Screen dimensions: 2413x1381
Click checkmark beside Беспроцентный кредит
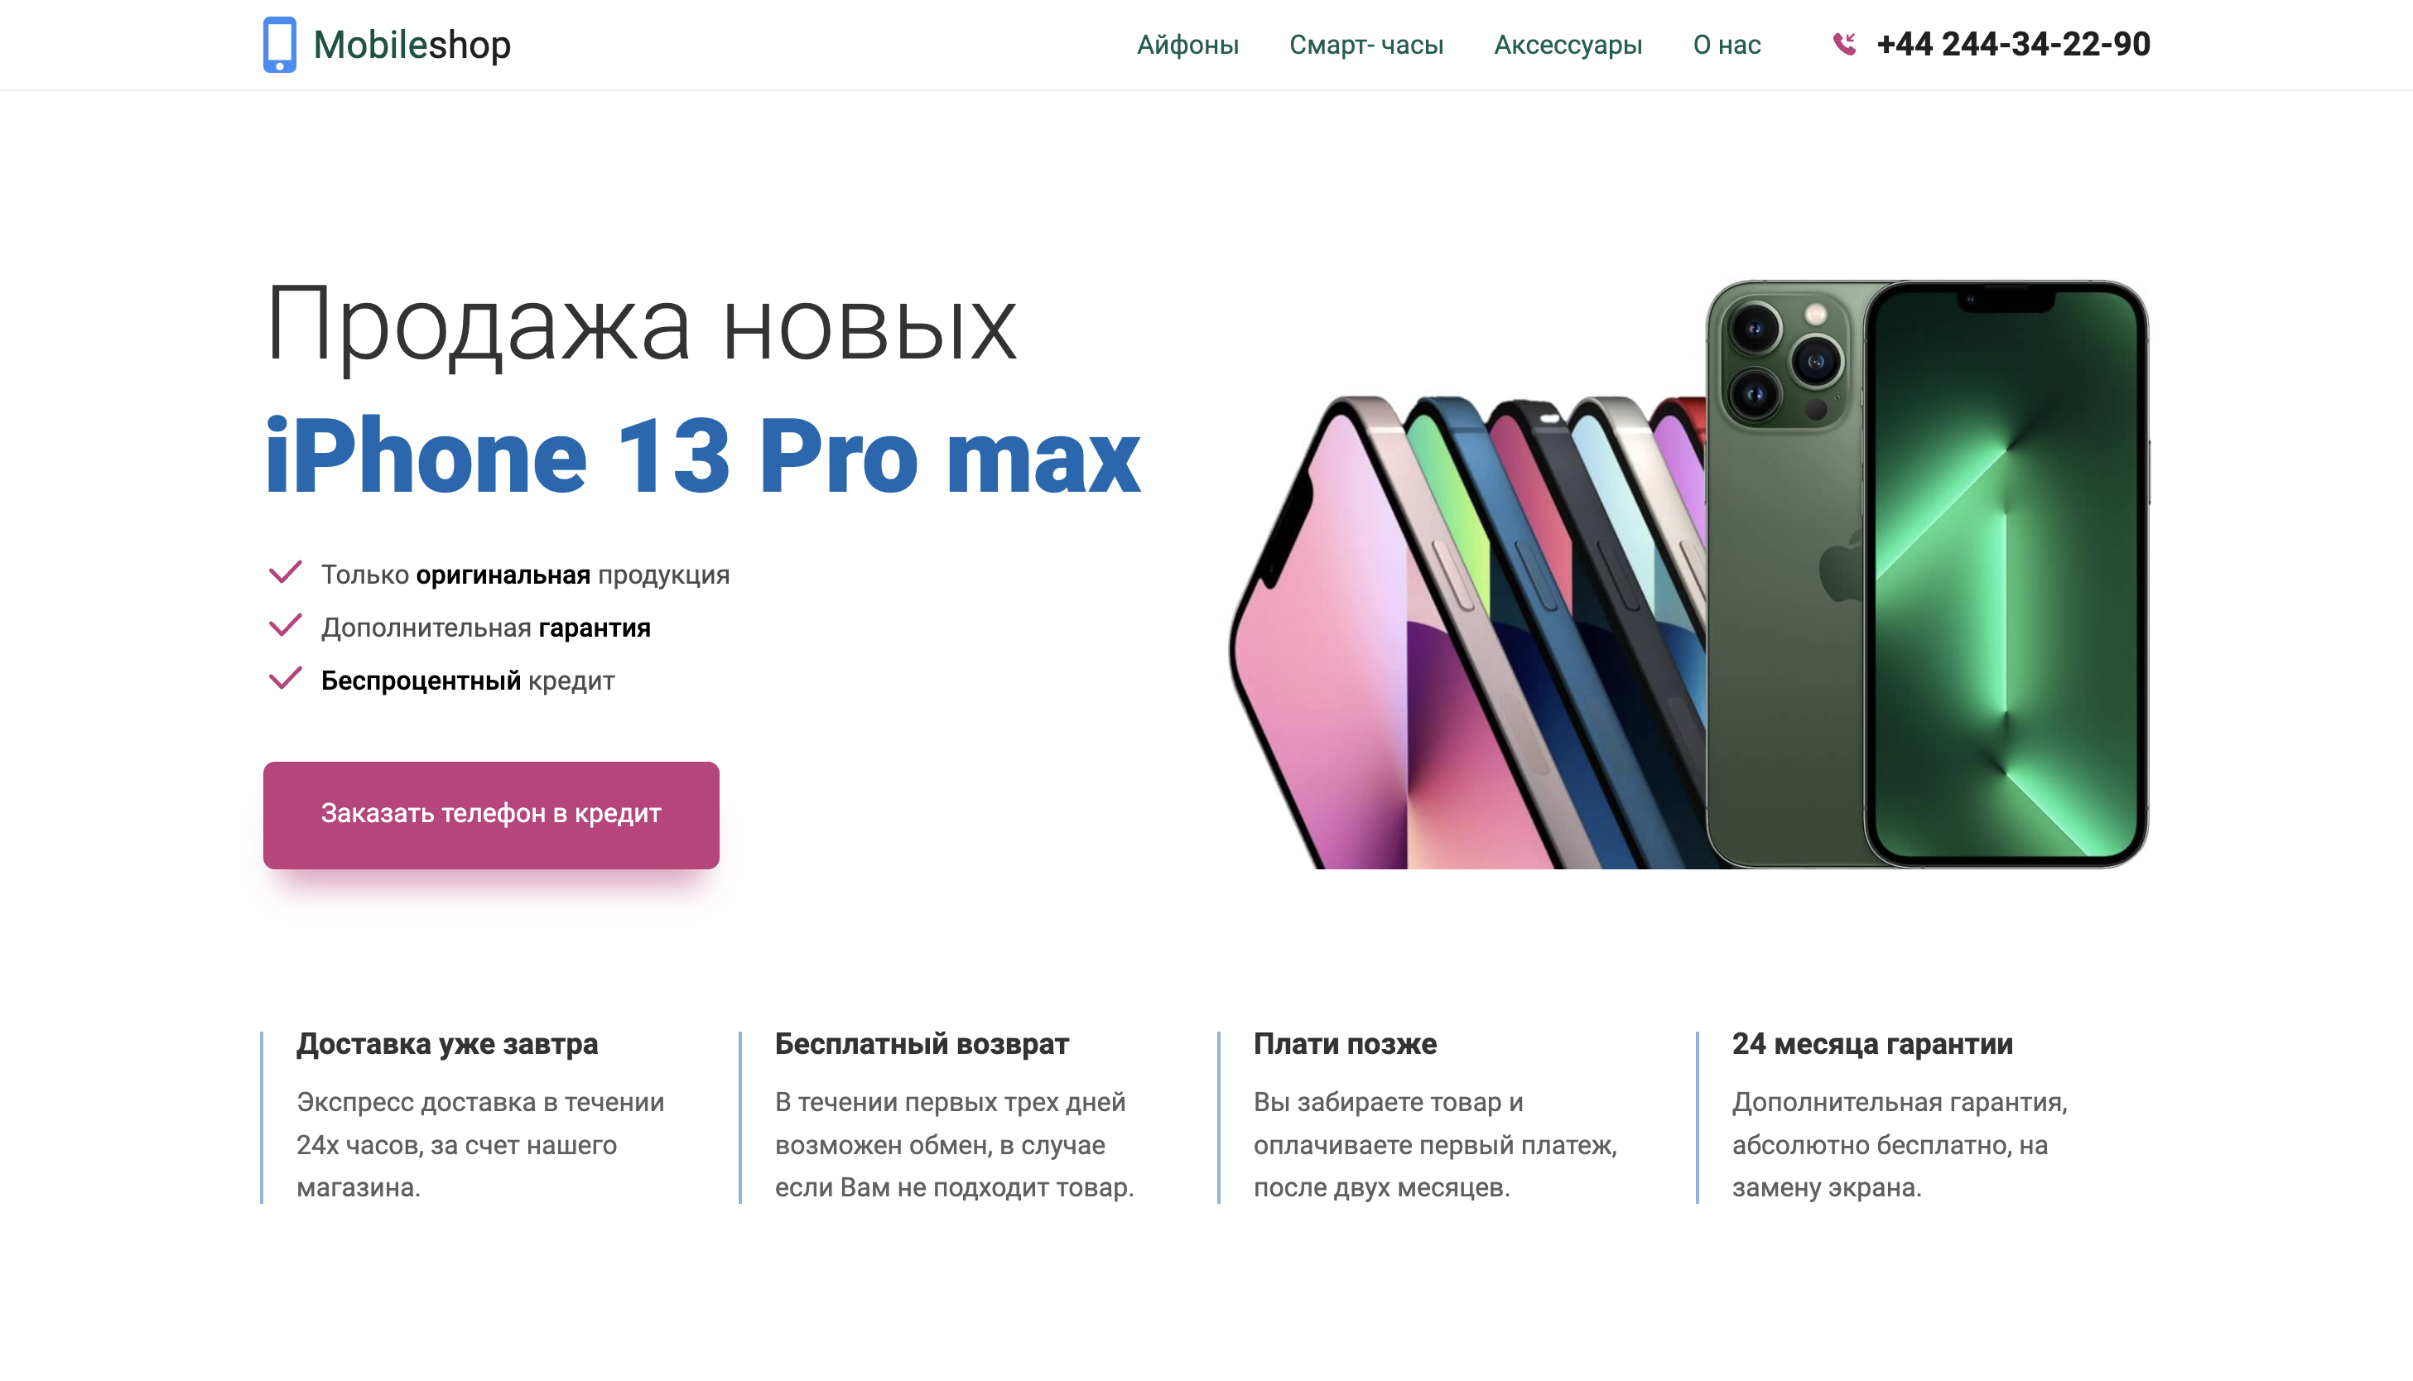click(286, 679)
